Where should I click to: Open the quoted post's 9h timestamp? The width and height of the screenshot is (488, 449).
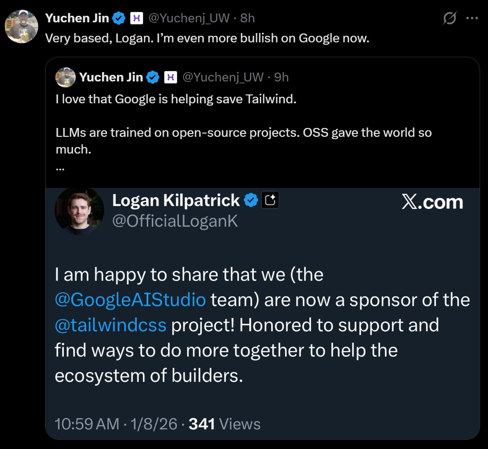tap(281, 77)
